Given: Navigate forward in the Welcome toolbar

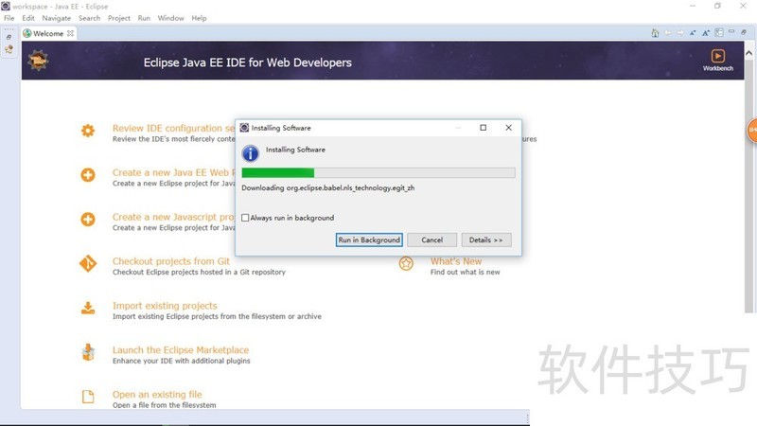Looking at the screenshot, I should 680,33.
